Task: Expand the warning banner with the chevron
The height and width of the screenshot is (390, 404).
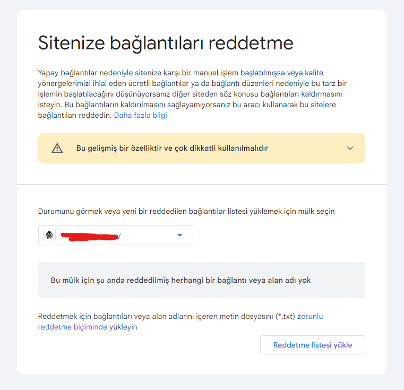Action: tap(350, 148)
